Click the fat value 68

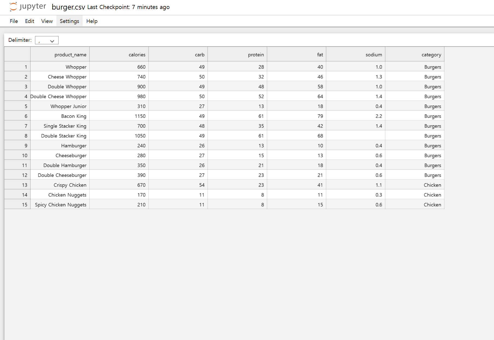[297, 136]
